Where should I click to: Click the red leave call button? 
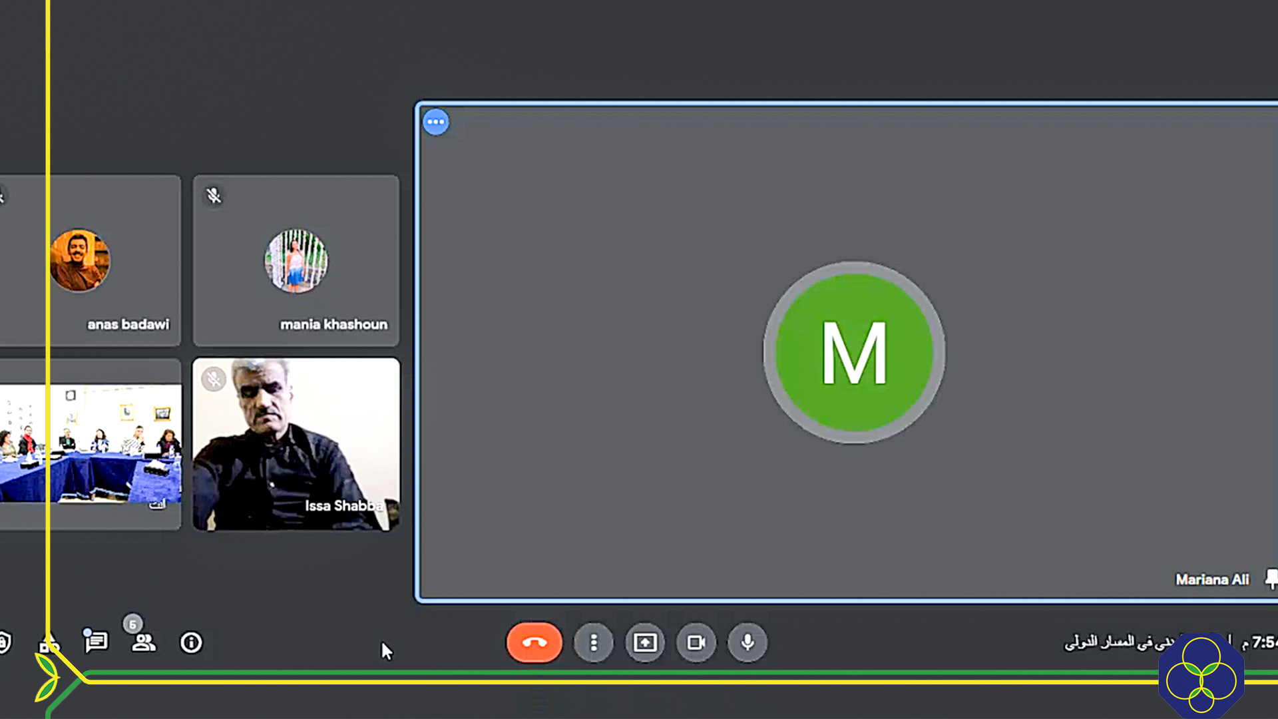click(534, 642)
